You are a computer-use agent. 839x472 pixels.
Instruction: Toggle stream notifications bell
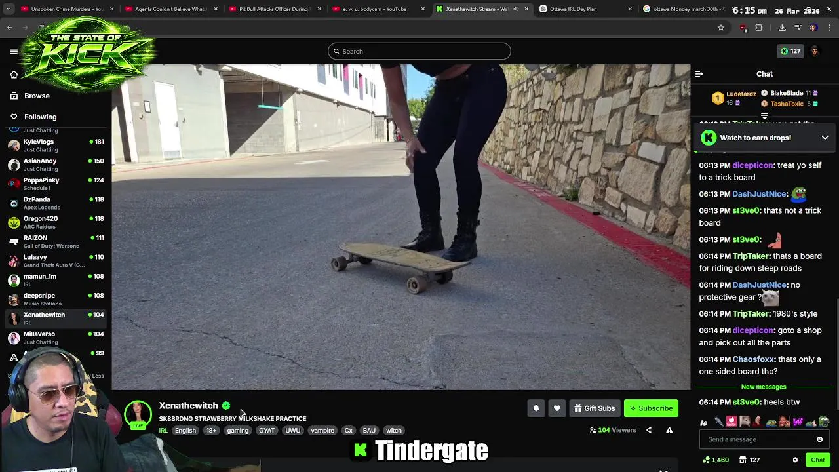(536, 408)
